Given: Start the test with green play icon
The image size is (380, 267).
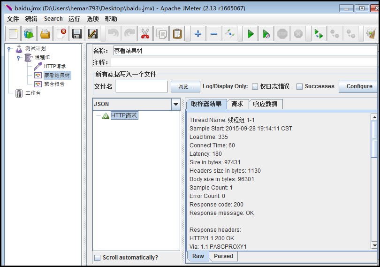Looking at the screenshot, I should tap(251, 34).
